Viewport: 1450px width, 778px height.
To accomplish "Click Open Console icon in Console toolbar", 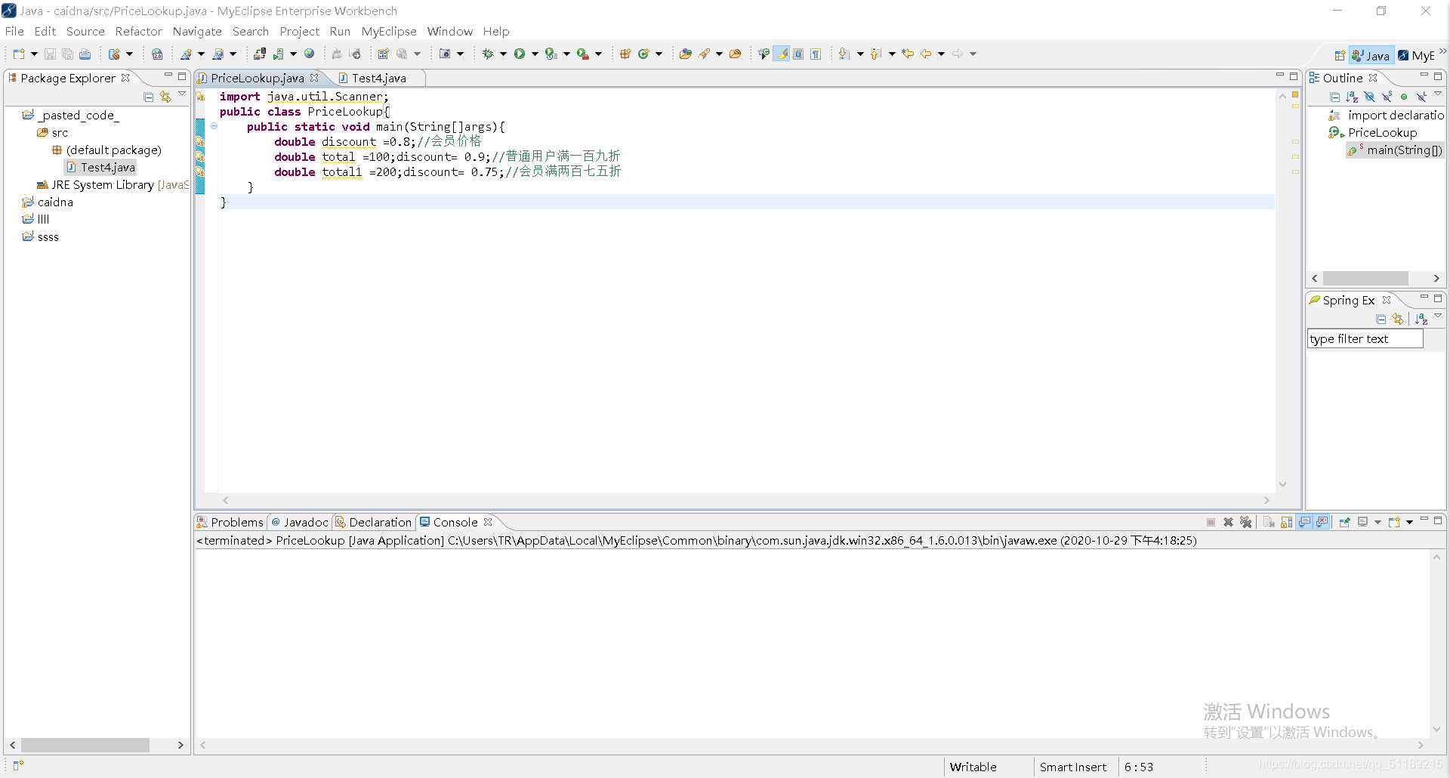I will point(1394,522).
